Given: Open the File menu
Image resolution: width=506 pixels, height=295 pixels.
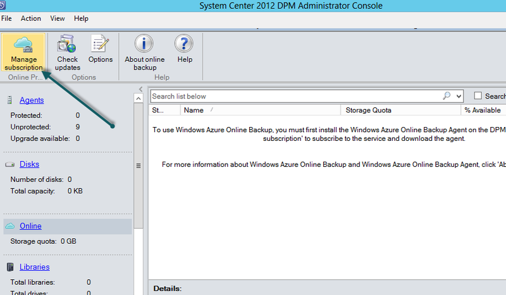Looking at the screenshot, I should point(6,18).
